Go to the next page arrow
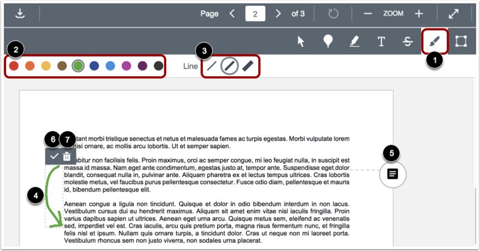 click(x=278, y=13)
